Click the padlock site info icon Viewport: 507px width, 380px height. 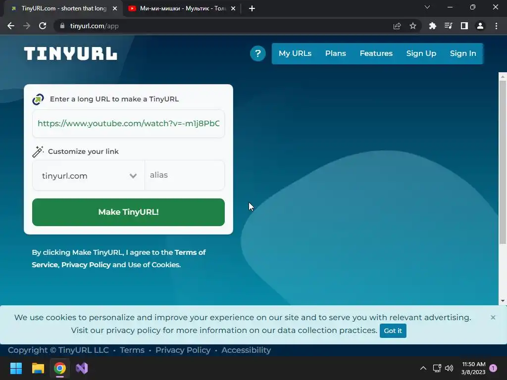pos(62,26)
